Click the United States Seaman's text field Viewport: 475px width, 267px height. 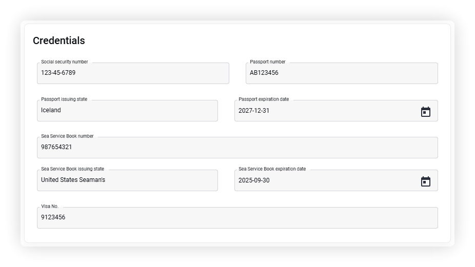click(127, 180)
